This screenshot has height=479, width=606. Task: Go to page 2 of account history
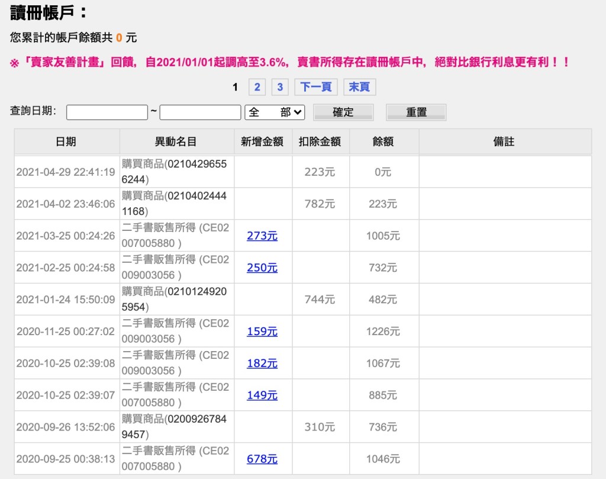tap(257, 87)
